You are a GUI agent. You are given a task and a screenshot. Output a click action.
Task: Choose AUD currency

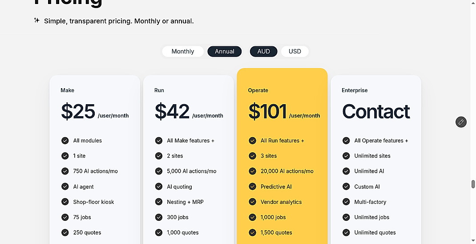[263, 51]
